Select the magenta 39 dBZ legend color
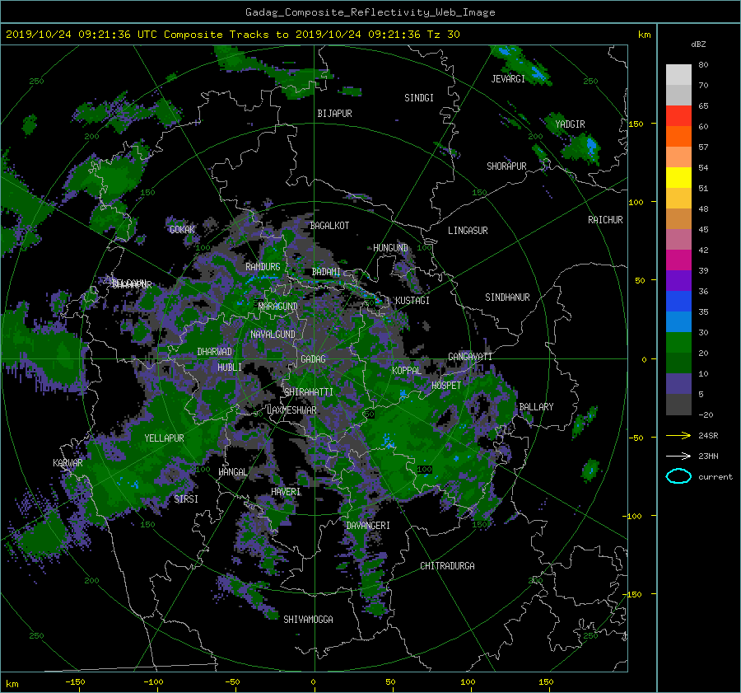This screenshot has width=741, height=693. pos(678,260)
